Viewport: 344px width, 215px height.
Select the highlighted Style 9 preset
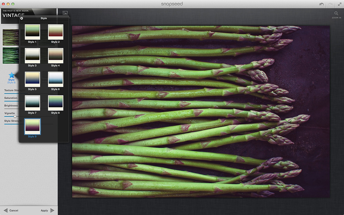[x=32, y=127]
